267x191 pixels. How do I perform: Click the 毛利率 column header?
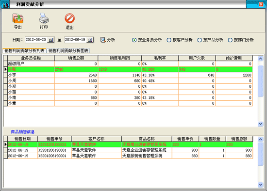(x=160, y=58)
